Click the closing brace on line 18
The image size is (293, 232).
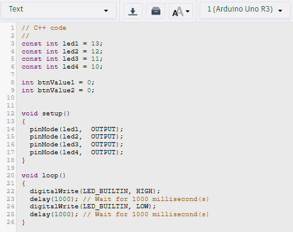point(24,160)
